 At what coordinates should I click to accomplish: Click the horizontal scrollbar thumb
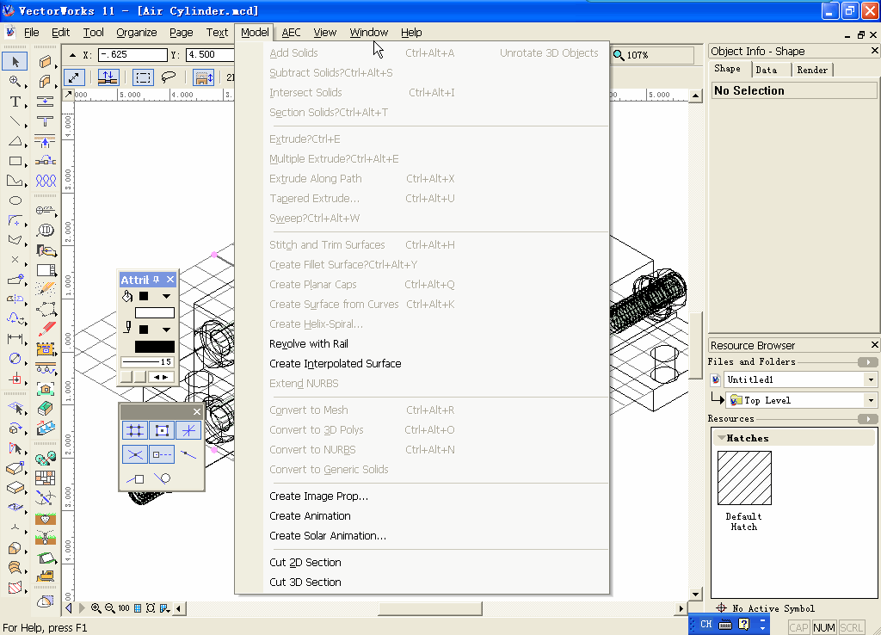(430, 608)
